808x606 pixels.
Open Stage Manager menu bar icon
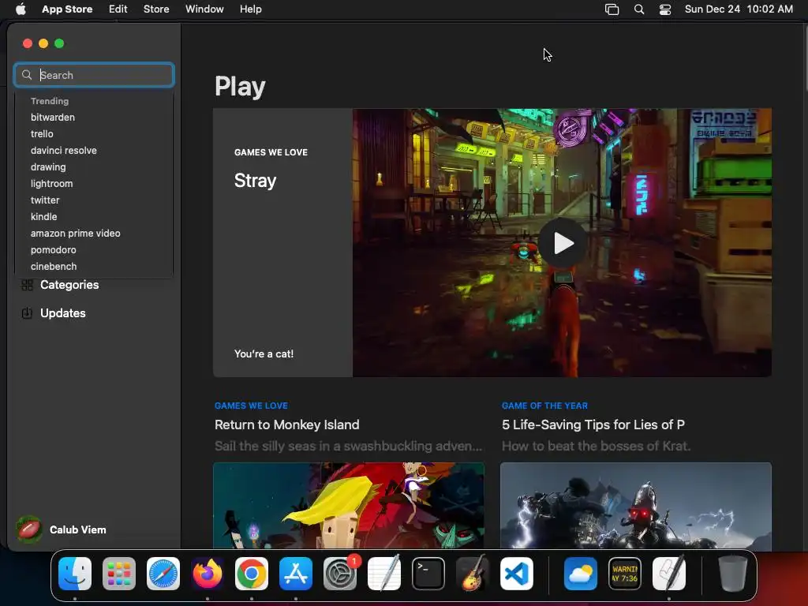tap(612, 9)
